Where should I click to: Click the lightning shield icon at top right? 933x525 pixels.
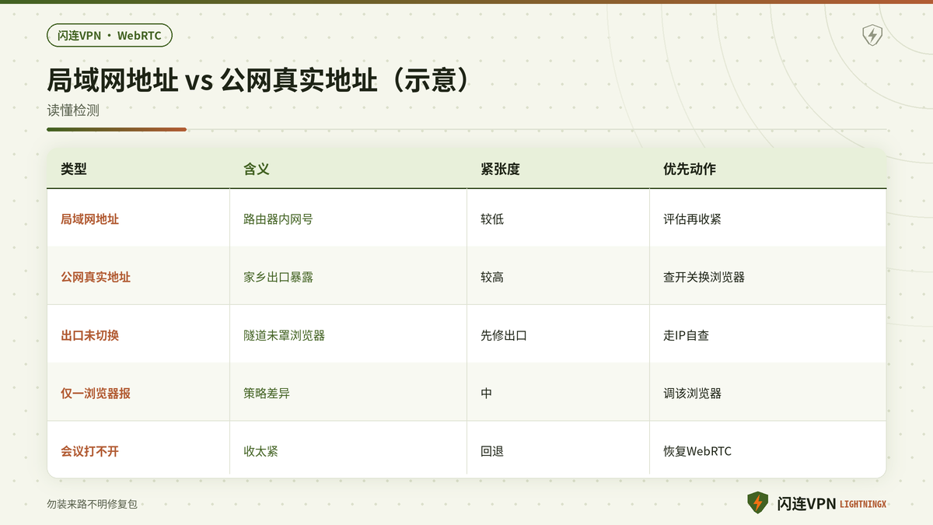tap(872, 35)
